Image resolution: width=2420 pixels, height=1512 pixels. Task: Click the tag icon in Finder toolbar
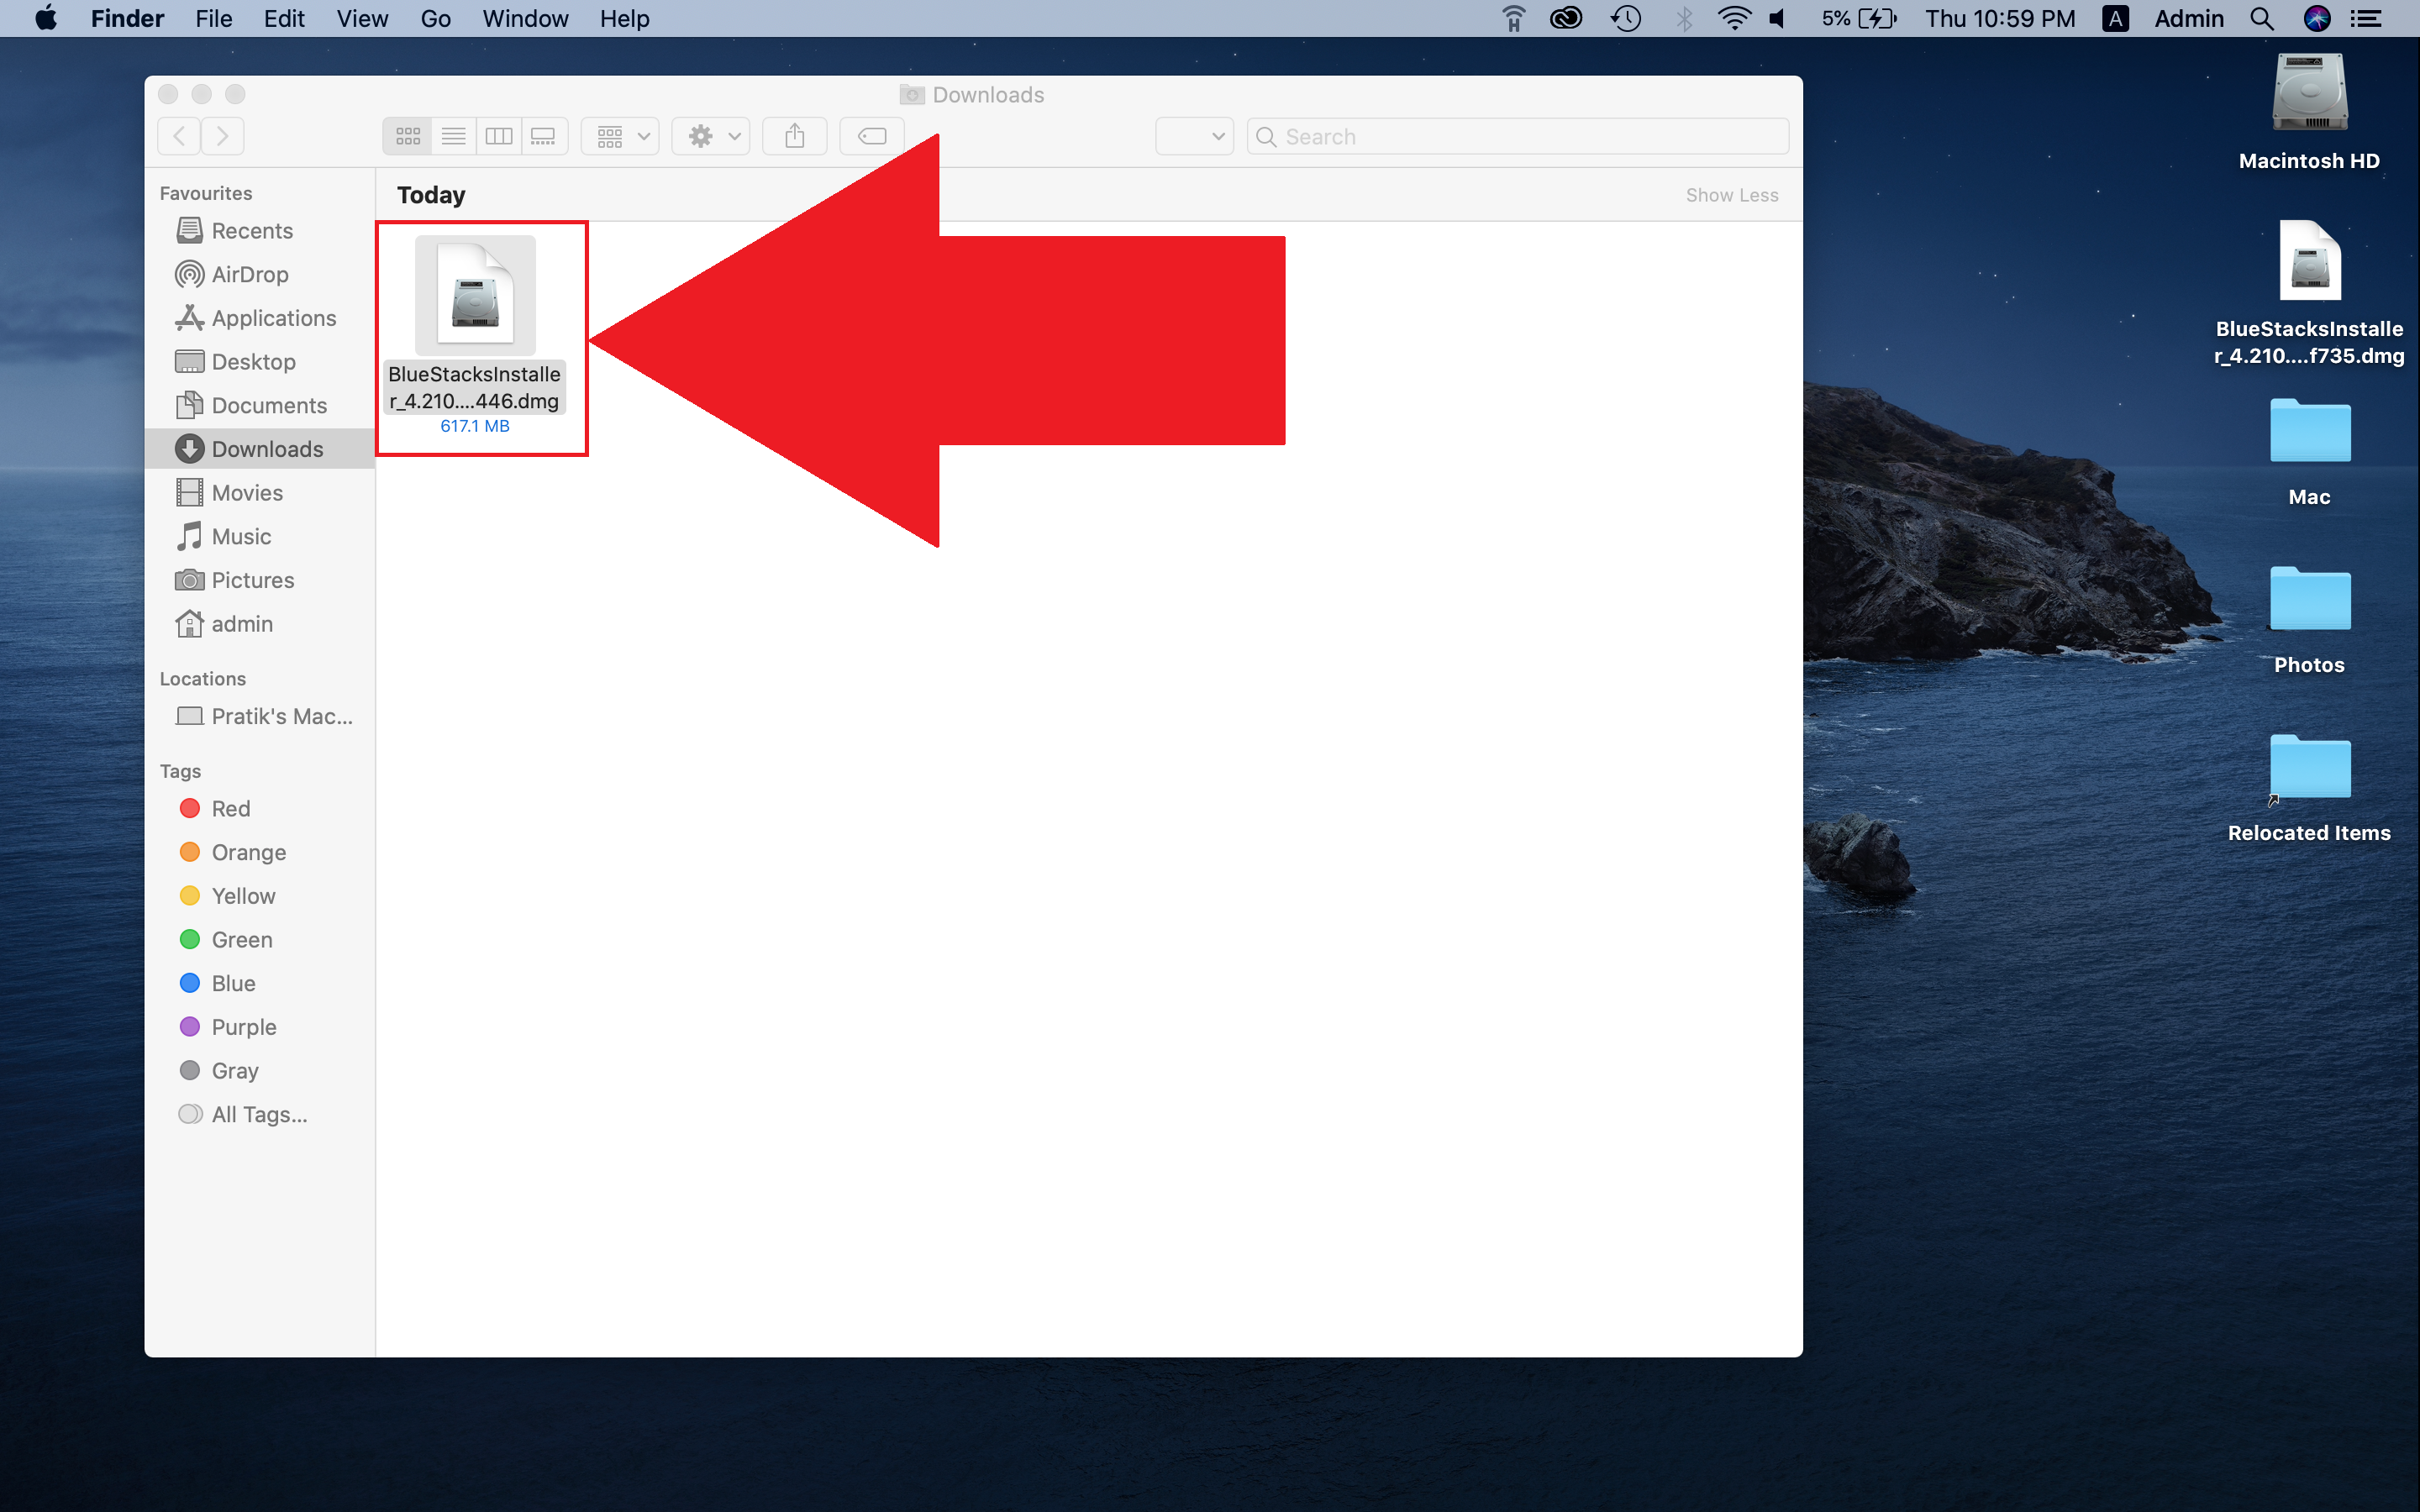click(873, 134)
